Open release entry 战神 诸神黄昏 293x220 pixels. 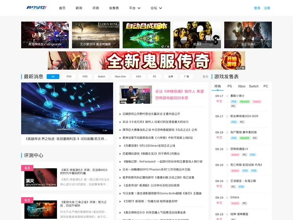point(239,214)
